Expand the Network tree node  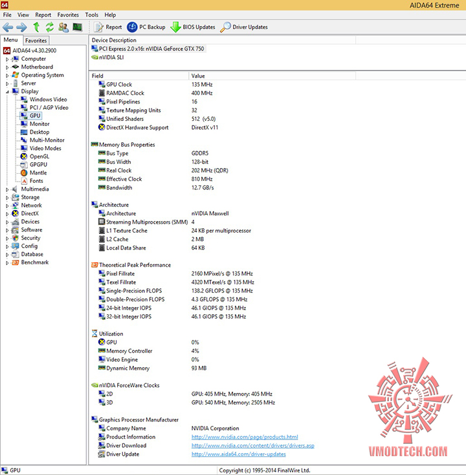pyautogui.click(x=7, y=206)
